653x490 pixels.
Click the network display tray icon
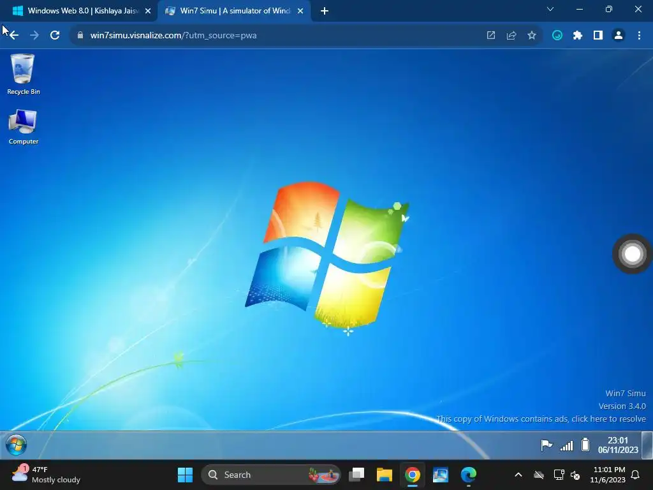click(x=559, y=475)
